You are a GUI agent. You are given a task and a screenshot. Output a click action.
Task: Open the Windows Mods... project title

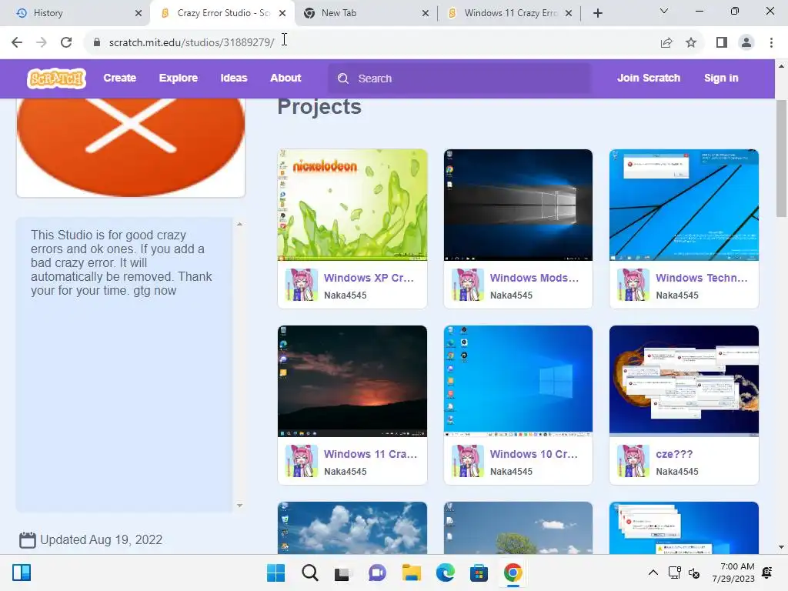click(x=534, y=278)
